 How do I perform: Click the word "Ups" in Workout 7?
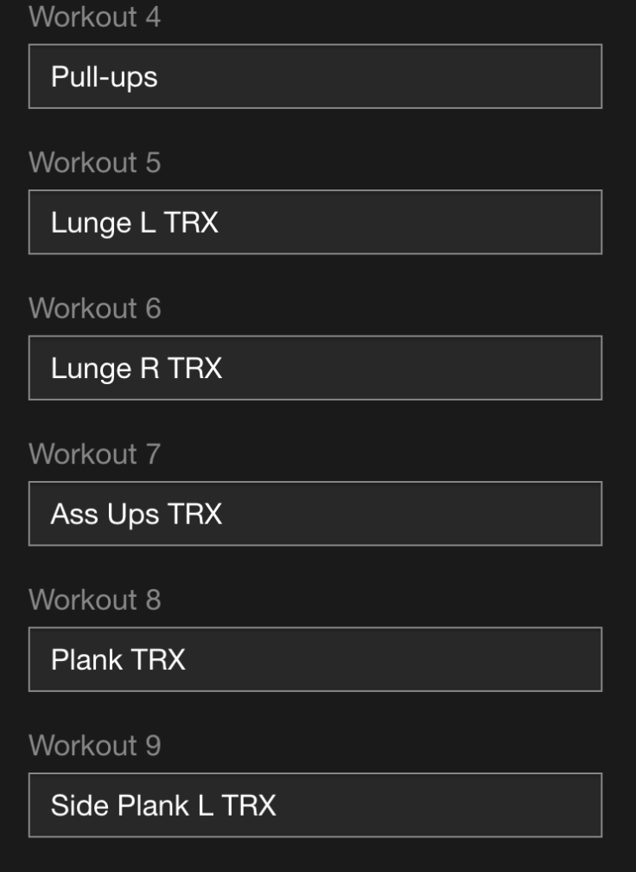pos(133,515)
